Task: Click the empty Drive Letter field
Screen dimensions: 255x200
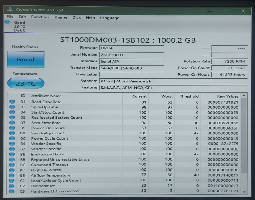Action: point(132,74)
